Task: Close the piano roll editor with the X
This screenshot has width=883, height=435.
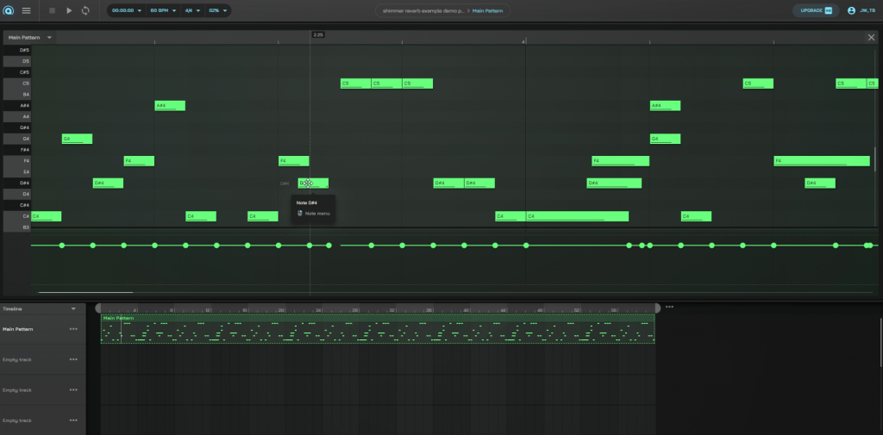Action: pyautogui.click(x=871, y=37)
